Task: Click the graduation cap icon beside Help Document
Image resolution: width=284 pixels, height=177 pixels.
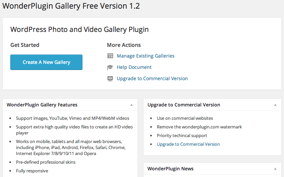Action: click(110, 67)
